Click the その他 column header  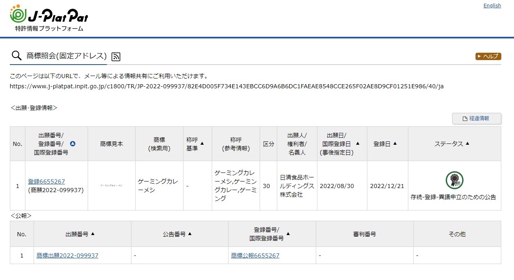pyautogui.click(x=457, y=234)
